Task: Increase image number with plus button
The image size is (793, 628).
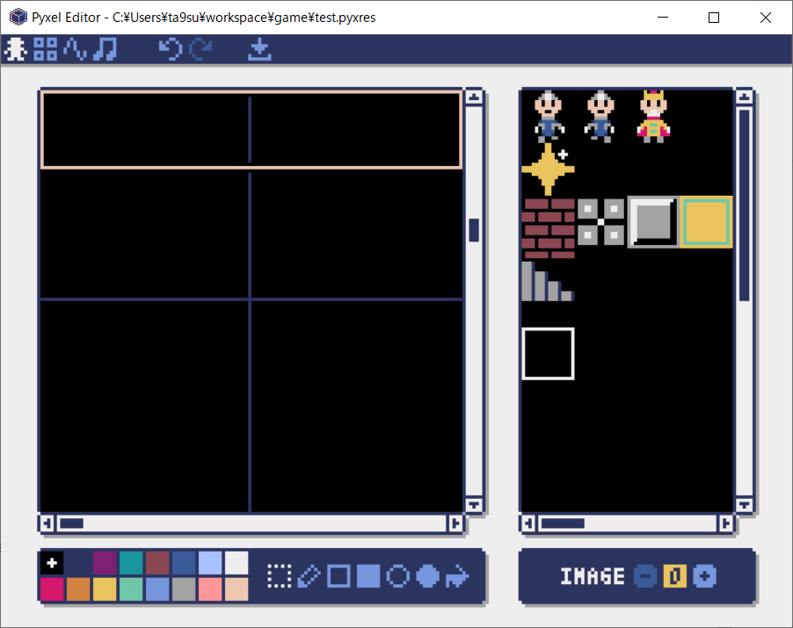Action: pos(704,576)
